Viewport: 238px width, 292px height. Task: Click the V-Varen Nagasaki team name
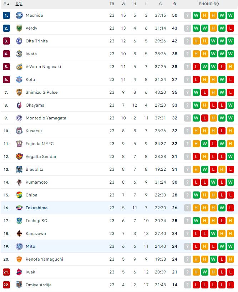43,67
